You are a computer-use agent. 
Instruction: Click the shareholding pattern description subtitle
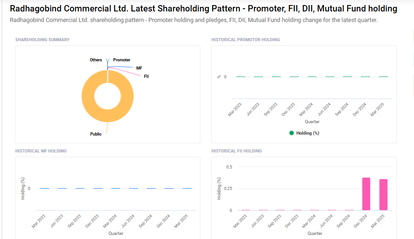click(194, 20)
